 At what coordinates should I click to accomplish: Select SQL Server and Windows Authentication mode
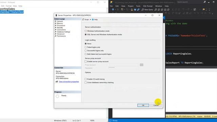[86, 35]
